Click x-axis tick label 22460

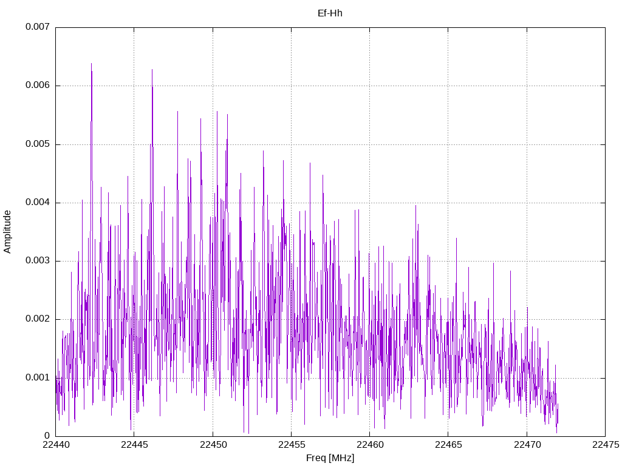[x=370, y=445]
